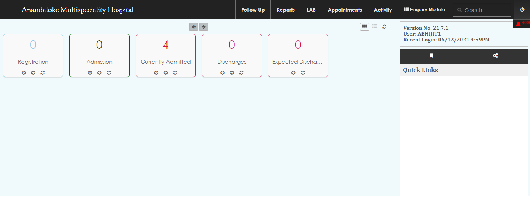Expand the Admission card with the down arrow

(x=90, y=73)
